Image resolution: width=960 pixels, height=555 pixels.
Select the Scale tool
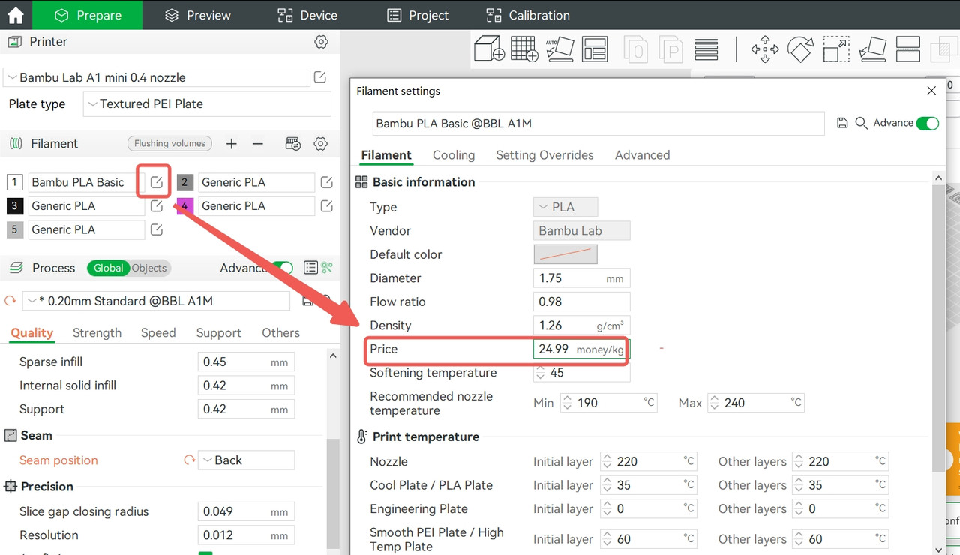(x=836, y=49)
